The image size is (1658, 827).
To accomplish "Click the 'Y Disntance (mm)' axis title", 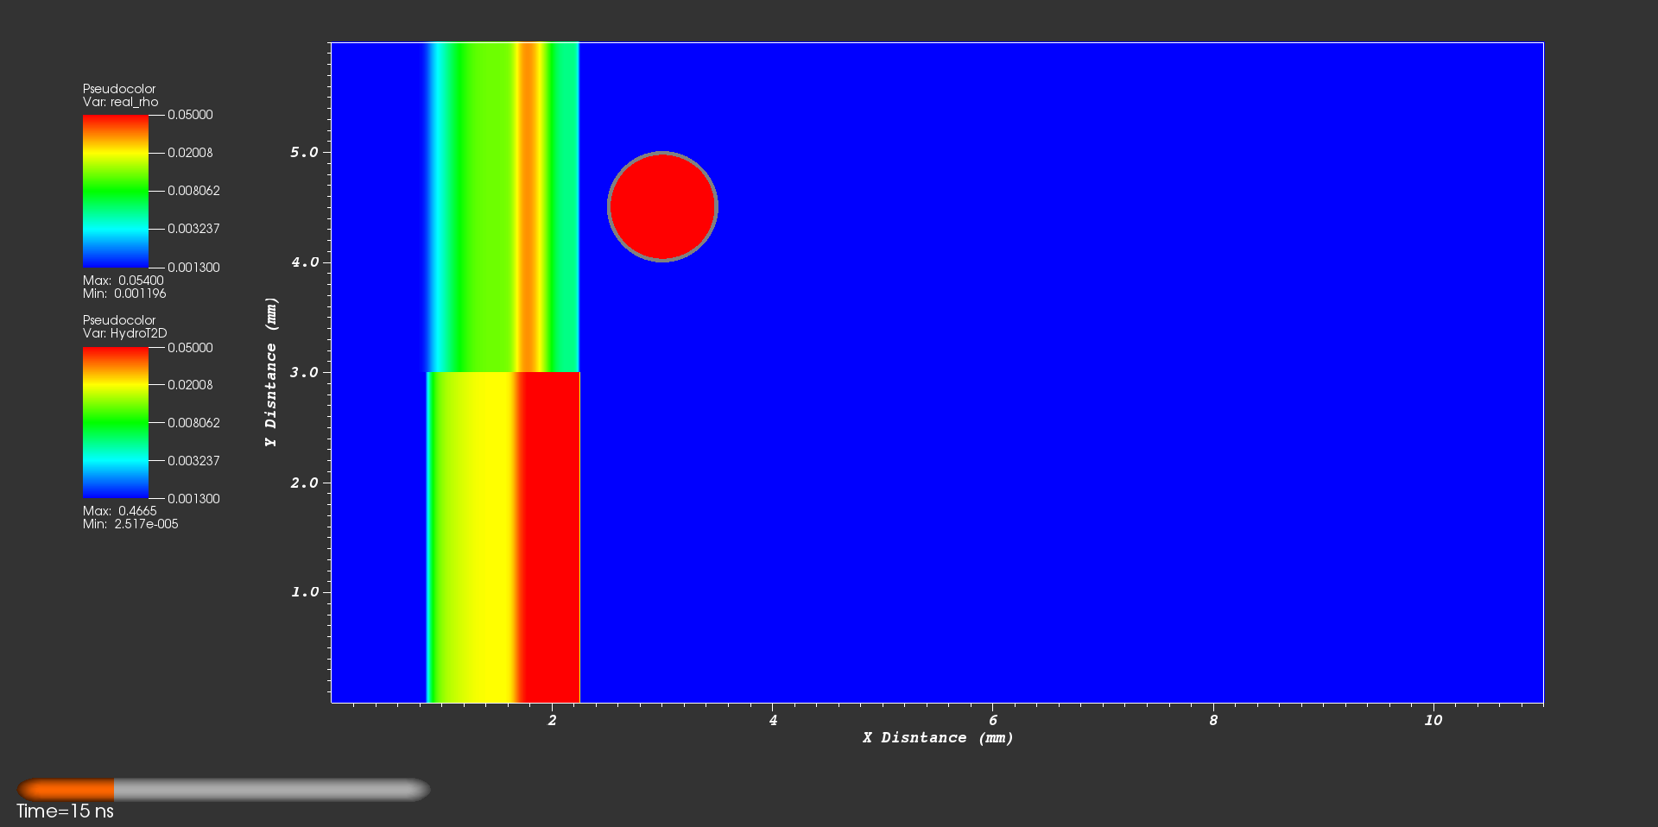I will pyautogui.click(x=271, y=372).
